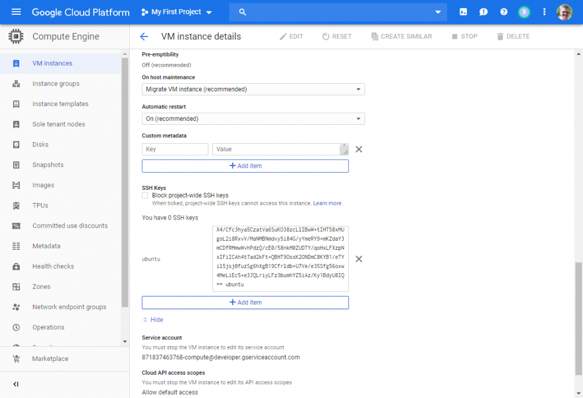Viewport: 583px width, 398px height.
Task: Open Marketplace from the sidebar
Action: coord(50,359)
